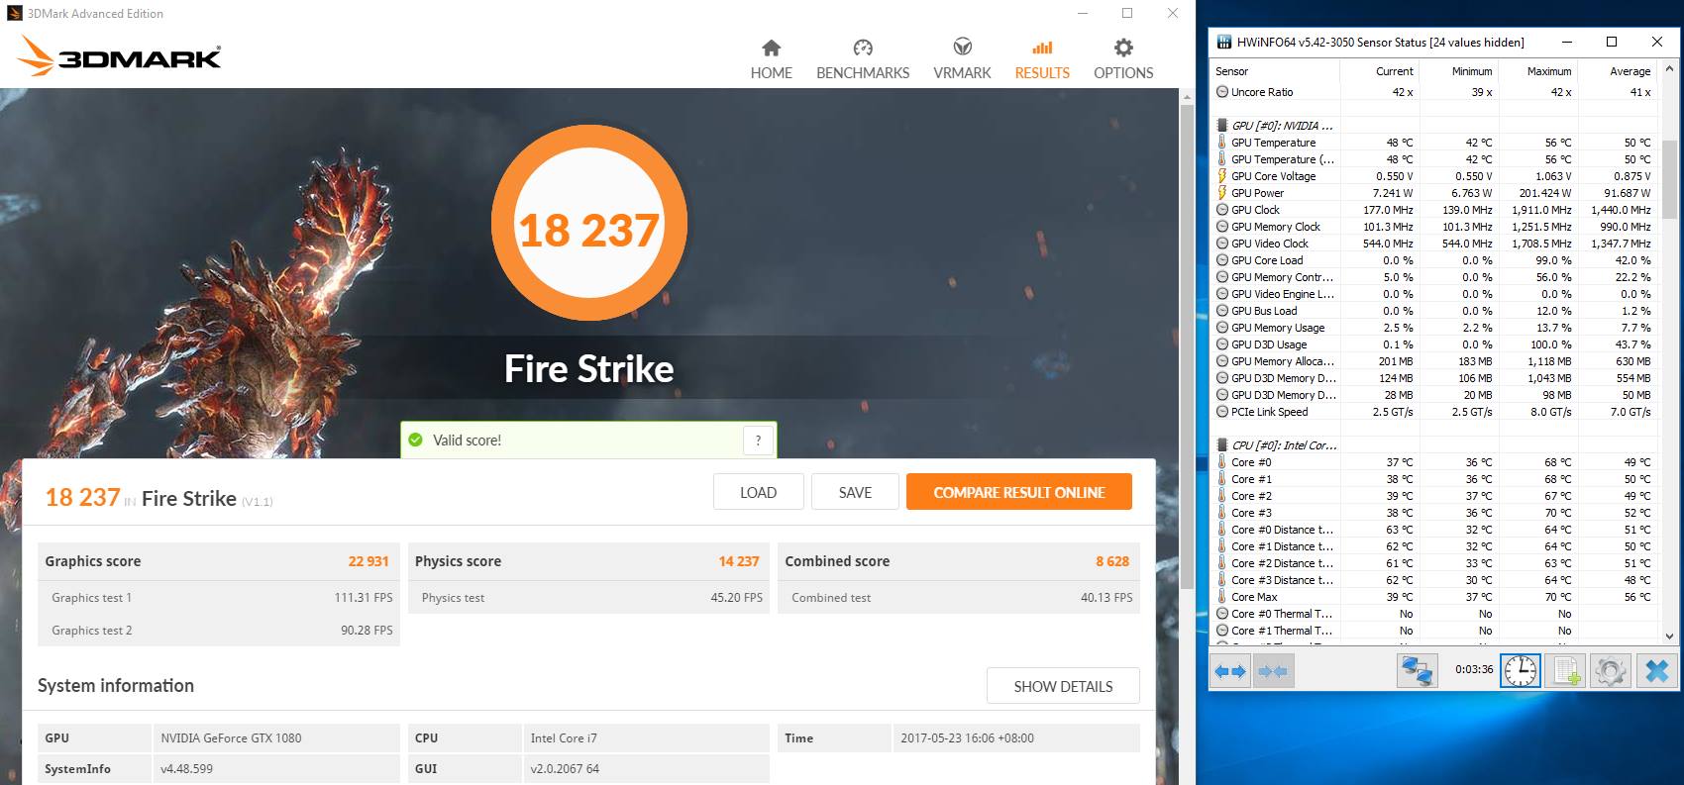Select the GPU Power sensor row
The height and width of the screenshot is (785, 1684).
(1435, 193)
